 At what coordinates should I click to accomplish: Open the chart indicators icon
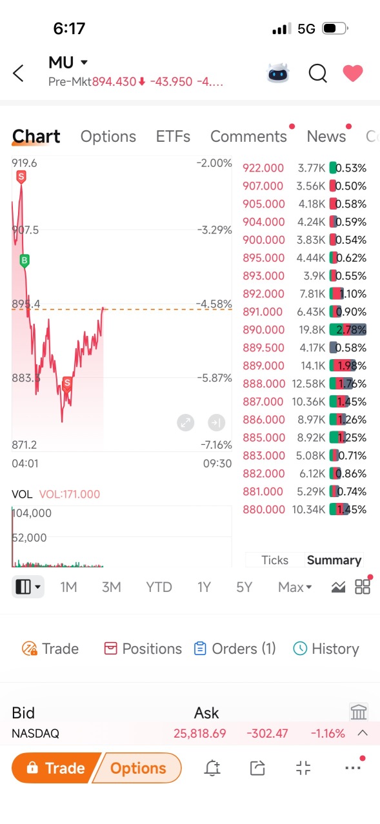click(x=339, y=587)
